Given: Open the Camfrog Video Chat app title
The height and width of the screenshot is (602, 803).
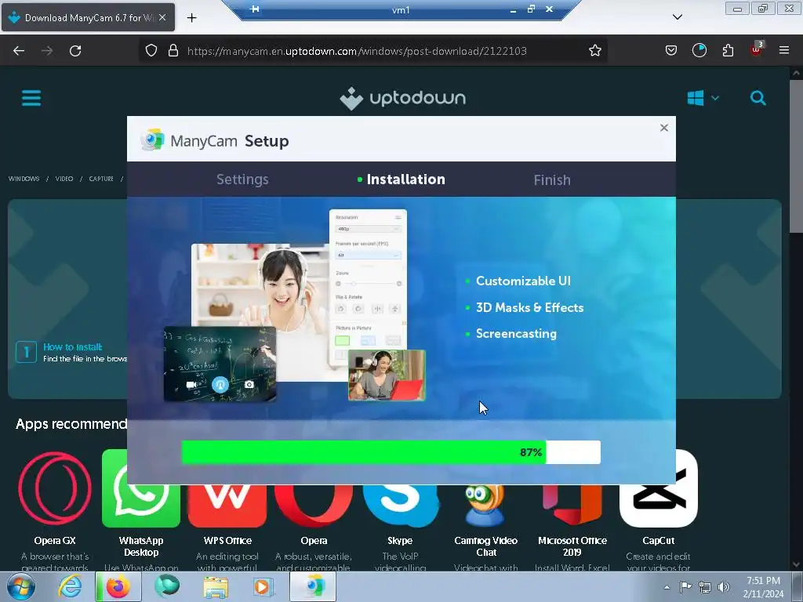Looking at the screenshot, I should (x=486, y=546).
